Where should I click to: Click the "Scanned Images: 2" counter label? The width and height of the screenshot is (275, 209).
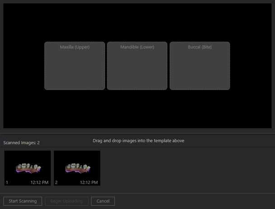21,143
